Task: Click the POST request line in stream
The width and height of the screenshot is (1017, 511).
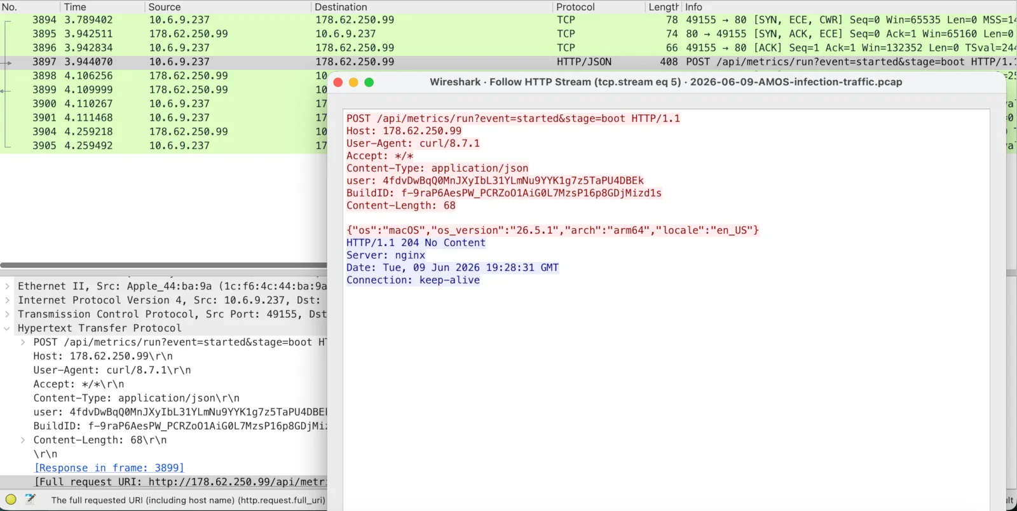Action: (x=513, y=118)
